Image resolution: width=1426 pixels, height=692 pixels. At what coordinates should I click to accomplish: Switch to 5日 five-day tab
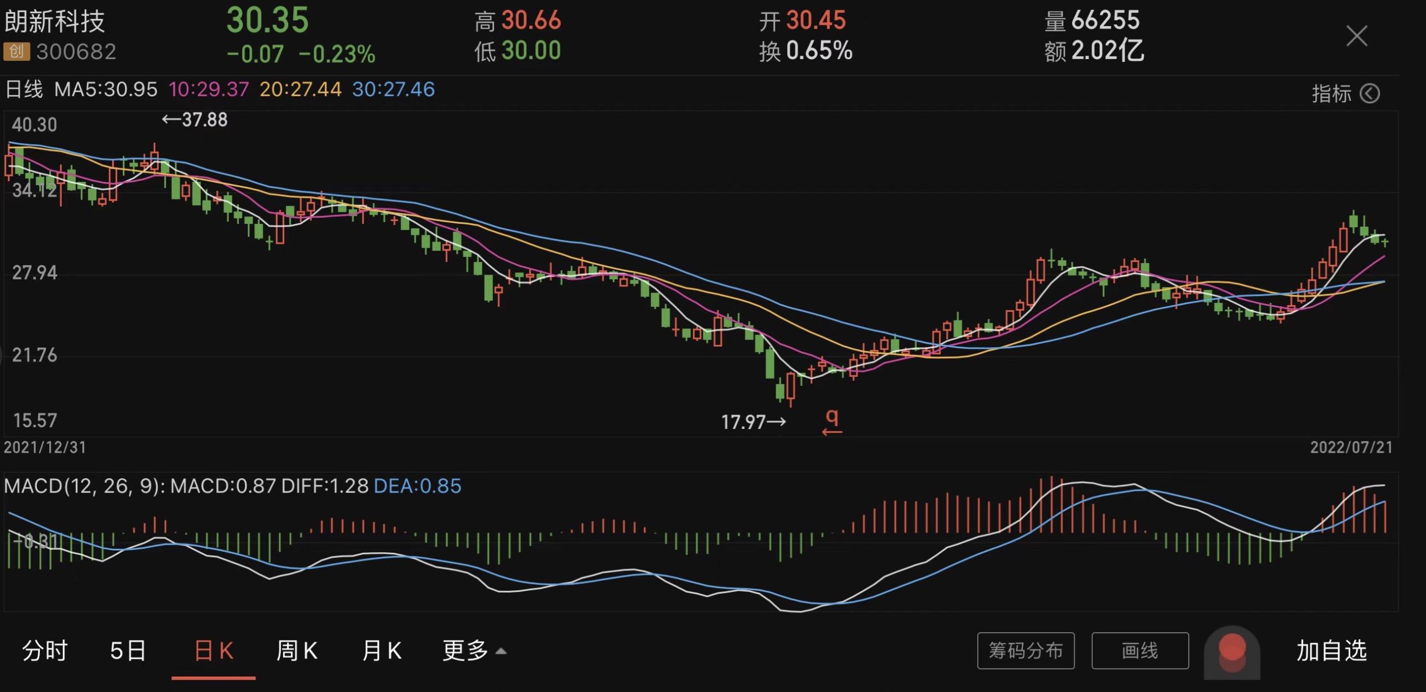click(128, 651)
